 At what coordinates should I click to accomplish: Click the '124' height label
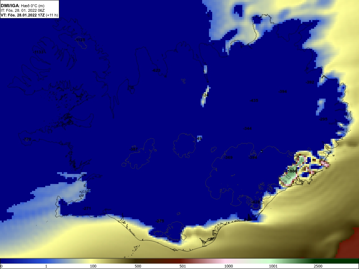click(205, 95)
